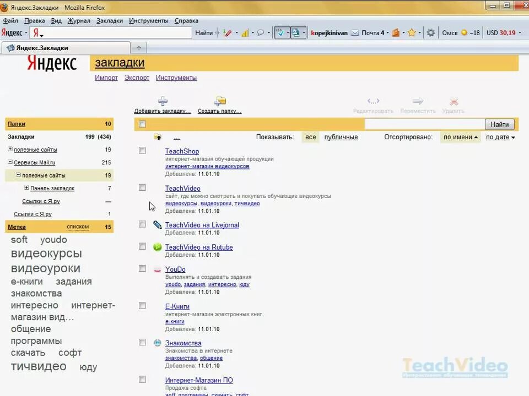Tick the select-all checkbox in yellow header

[142, 124]
